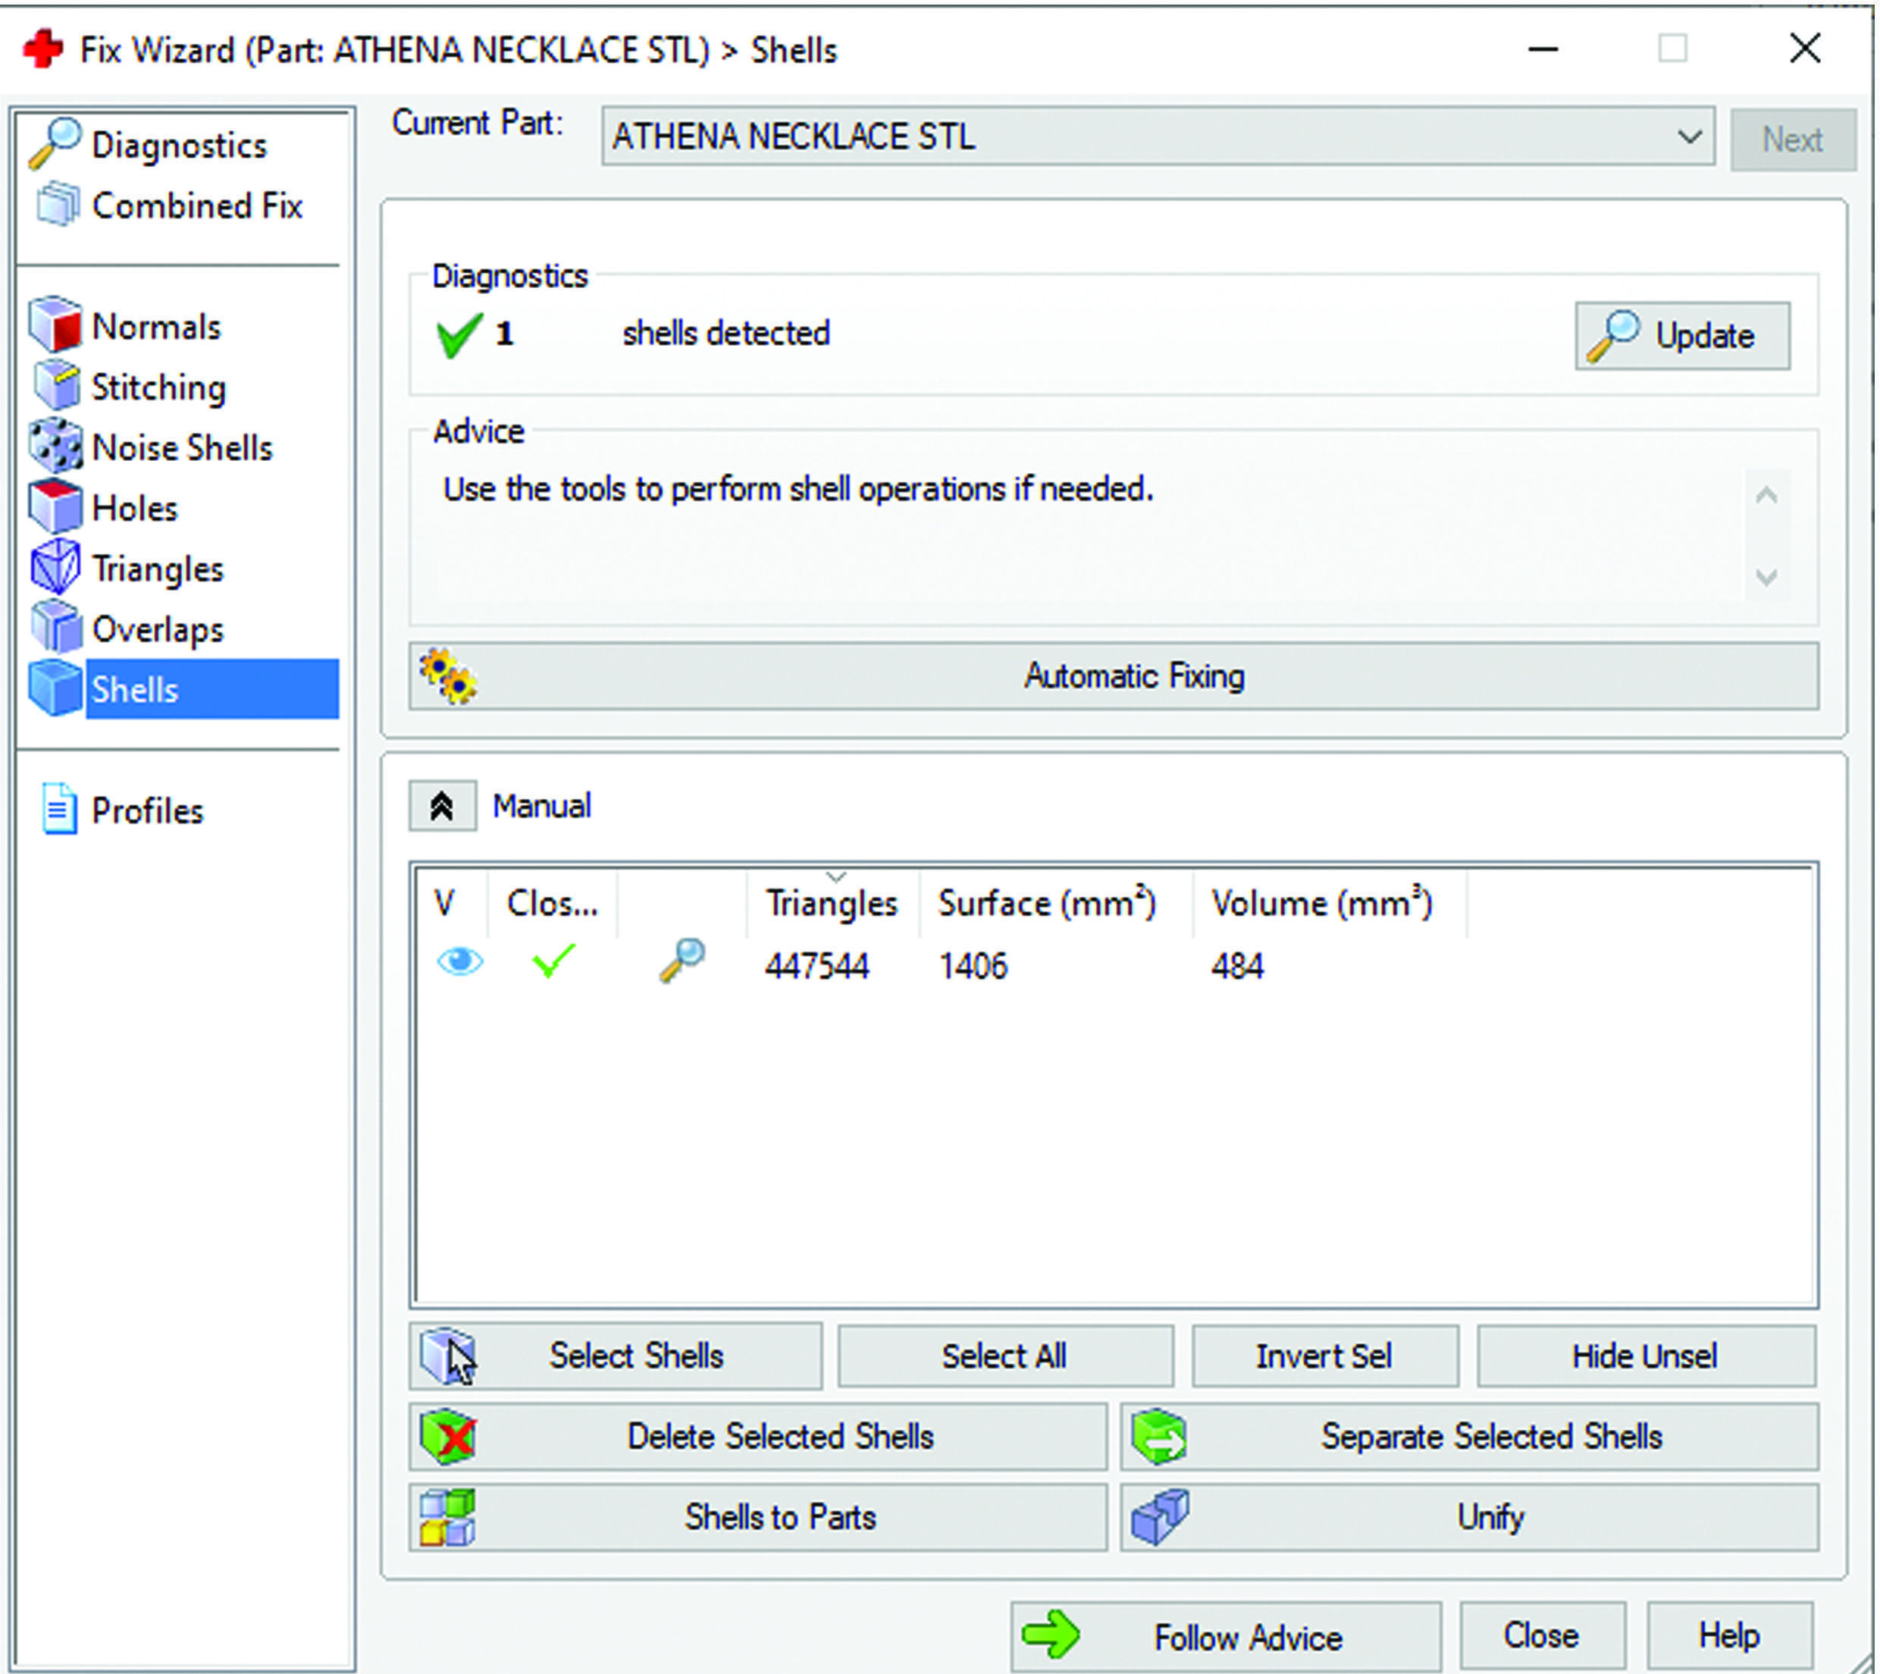Click the Combined Fix icon

coord(57,204)
